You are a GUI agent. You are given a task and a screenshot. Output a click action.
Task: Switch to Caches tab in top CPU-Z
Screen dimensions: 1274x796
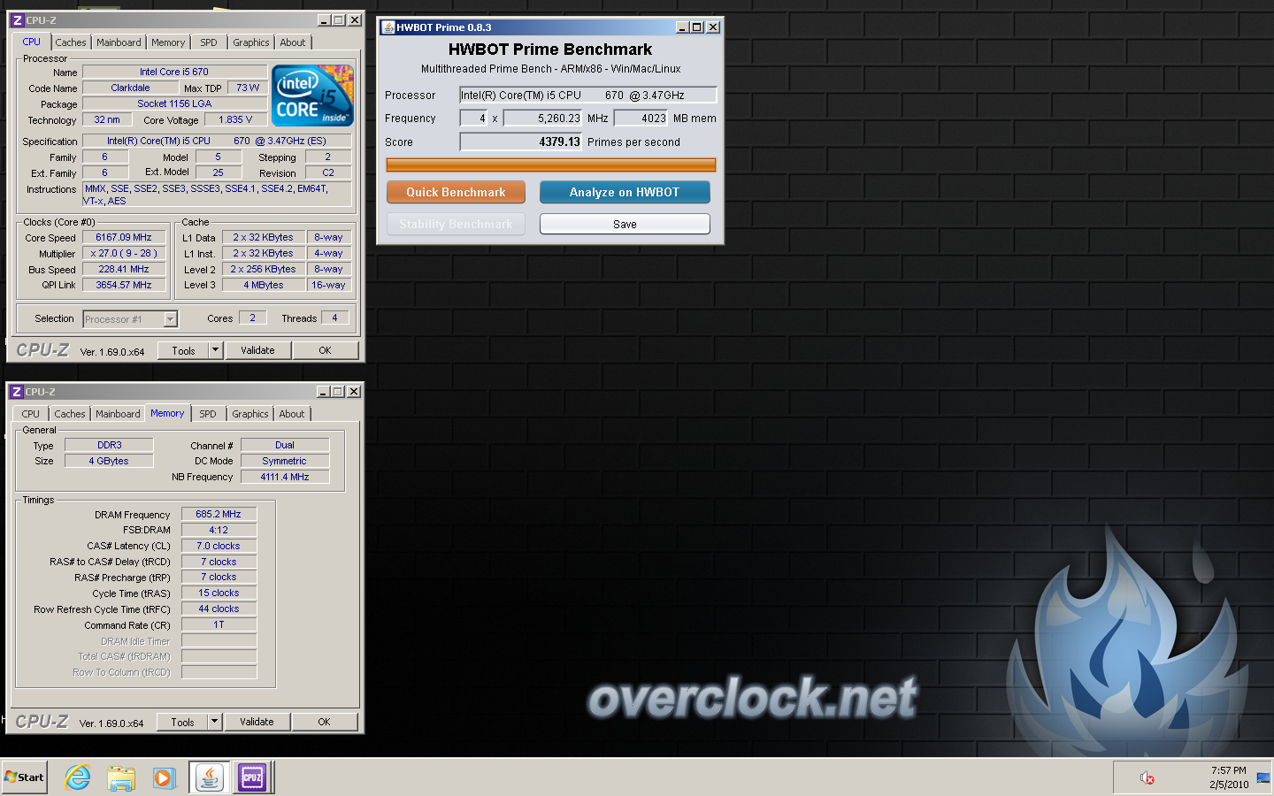[x=71, y=42]
